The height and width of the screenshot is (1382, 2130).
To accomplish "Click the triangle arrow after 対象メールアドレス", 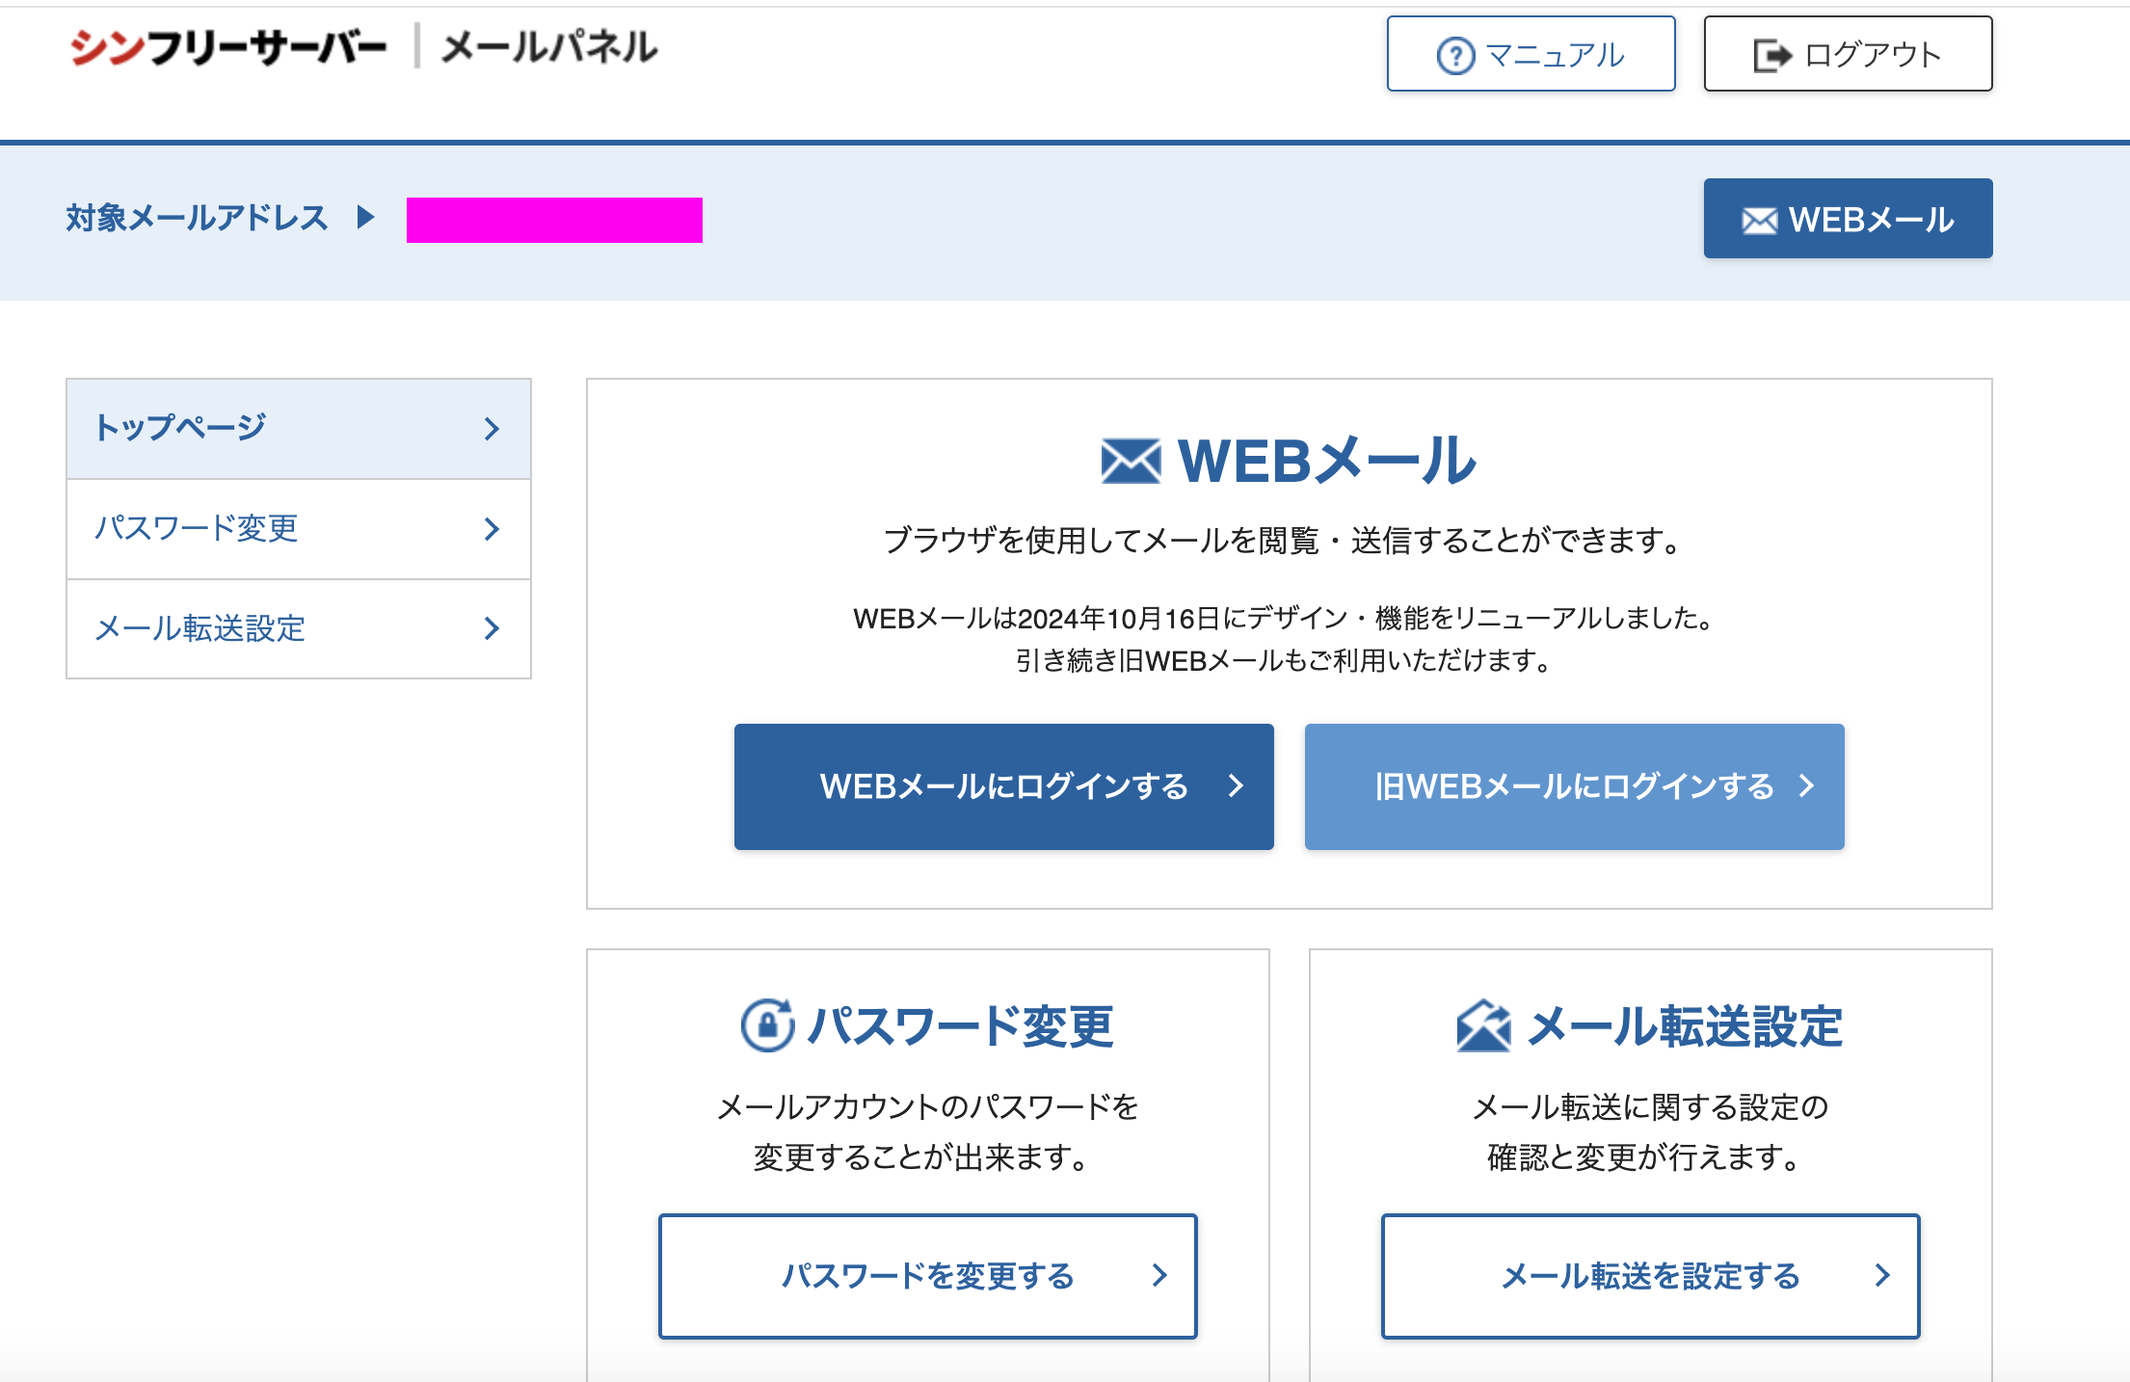I will click(365, 217).
